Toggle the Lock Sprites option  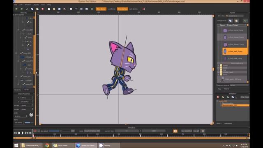tap(133, 9)
